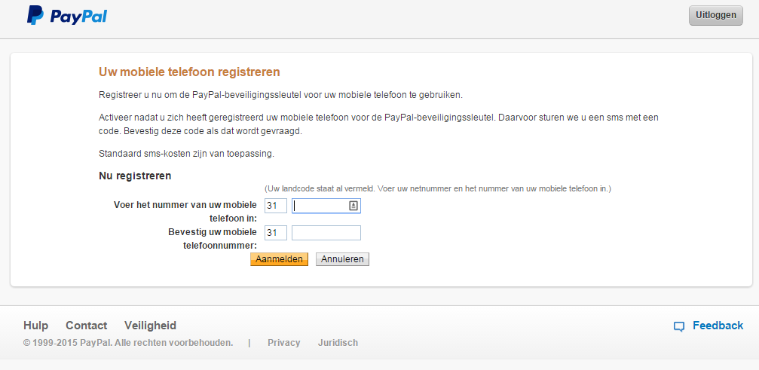Focus the confirmation row country code field
This screenshot has height=370, width=759.
(x=276, y=233)
